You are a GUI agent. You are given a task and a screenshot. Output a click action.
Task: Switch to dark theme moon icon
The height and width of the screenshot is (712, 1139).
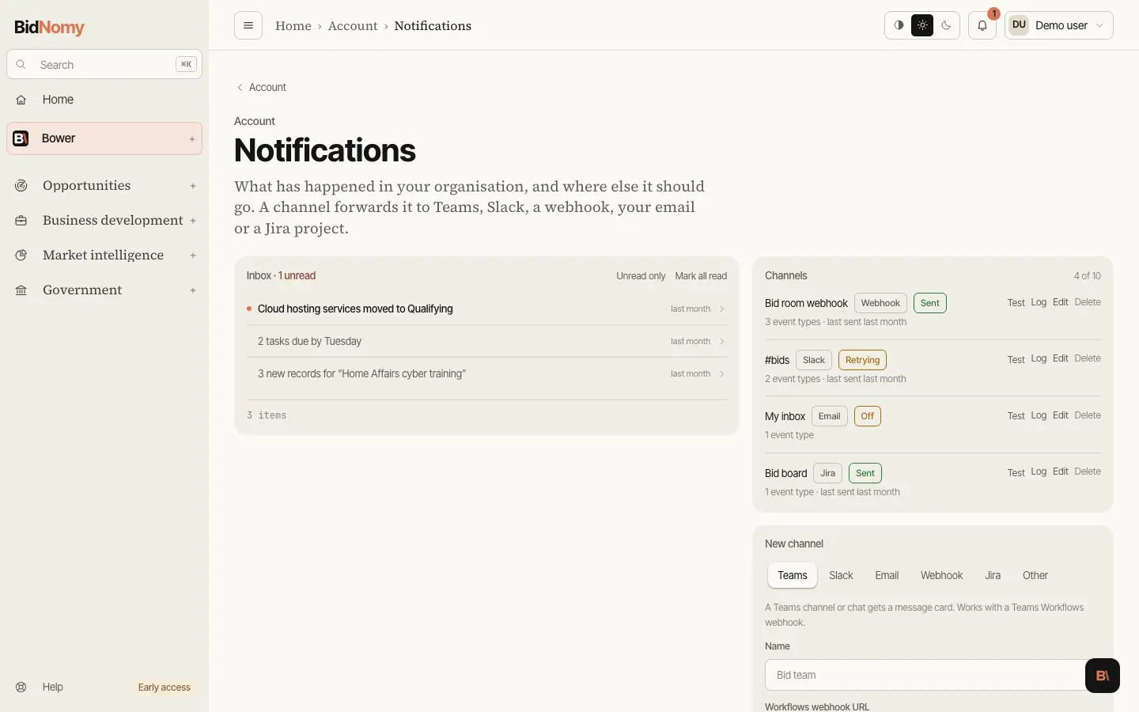[946, 25]
